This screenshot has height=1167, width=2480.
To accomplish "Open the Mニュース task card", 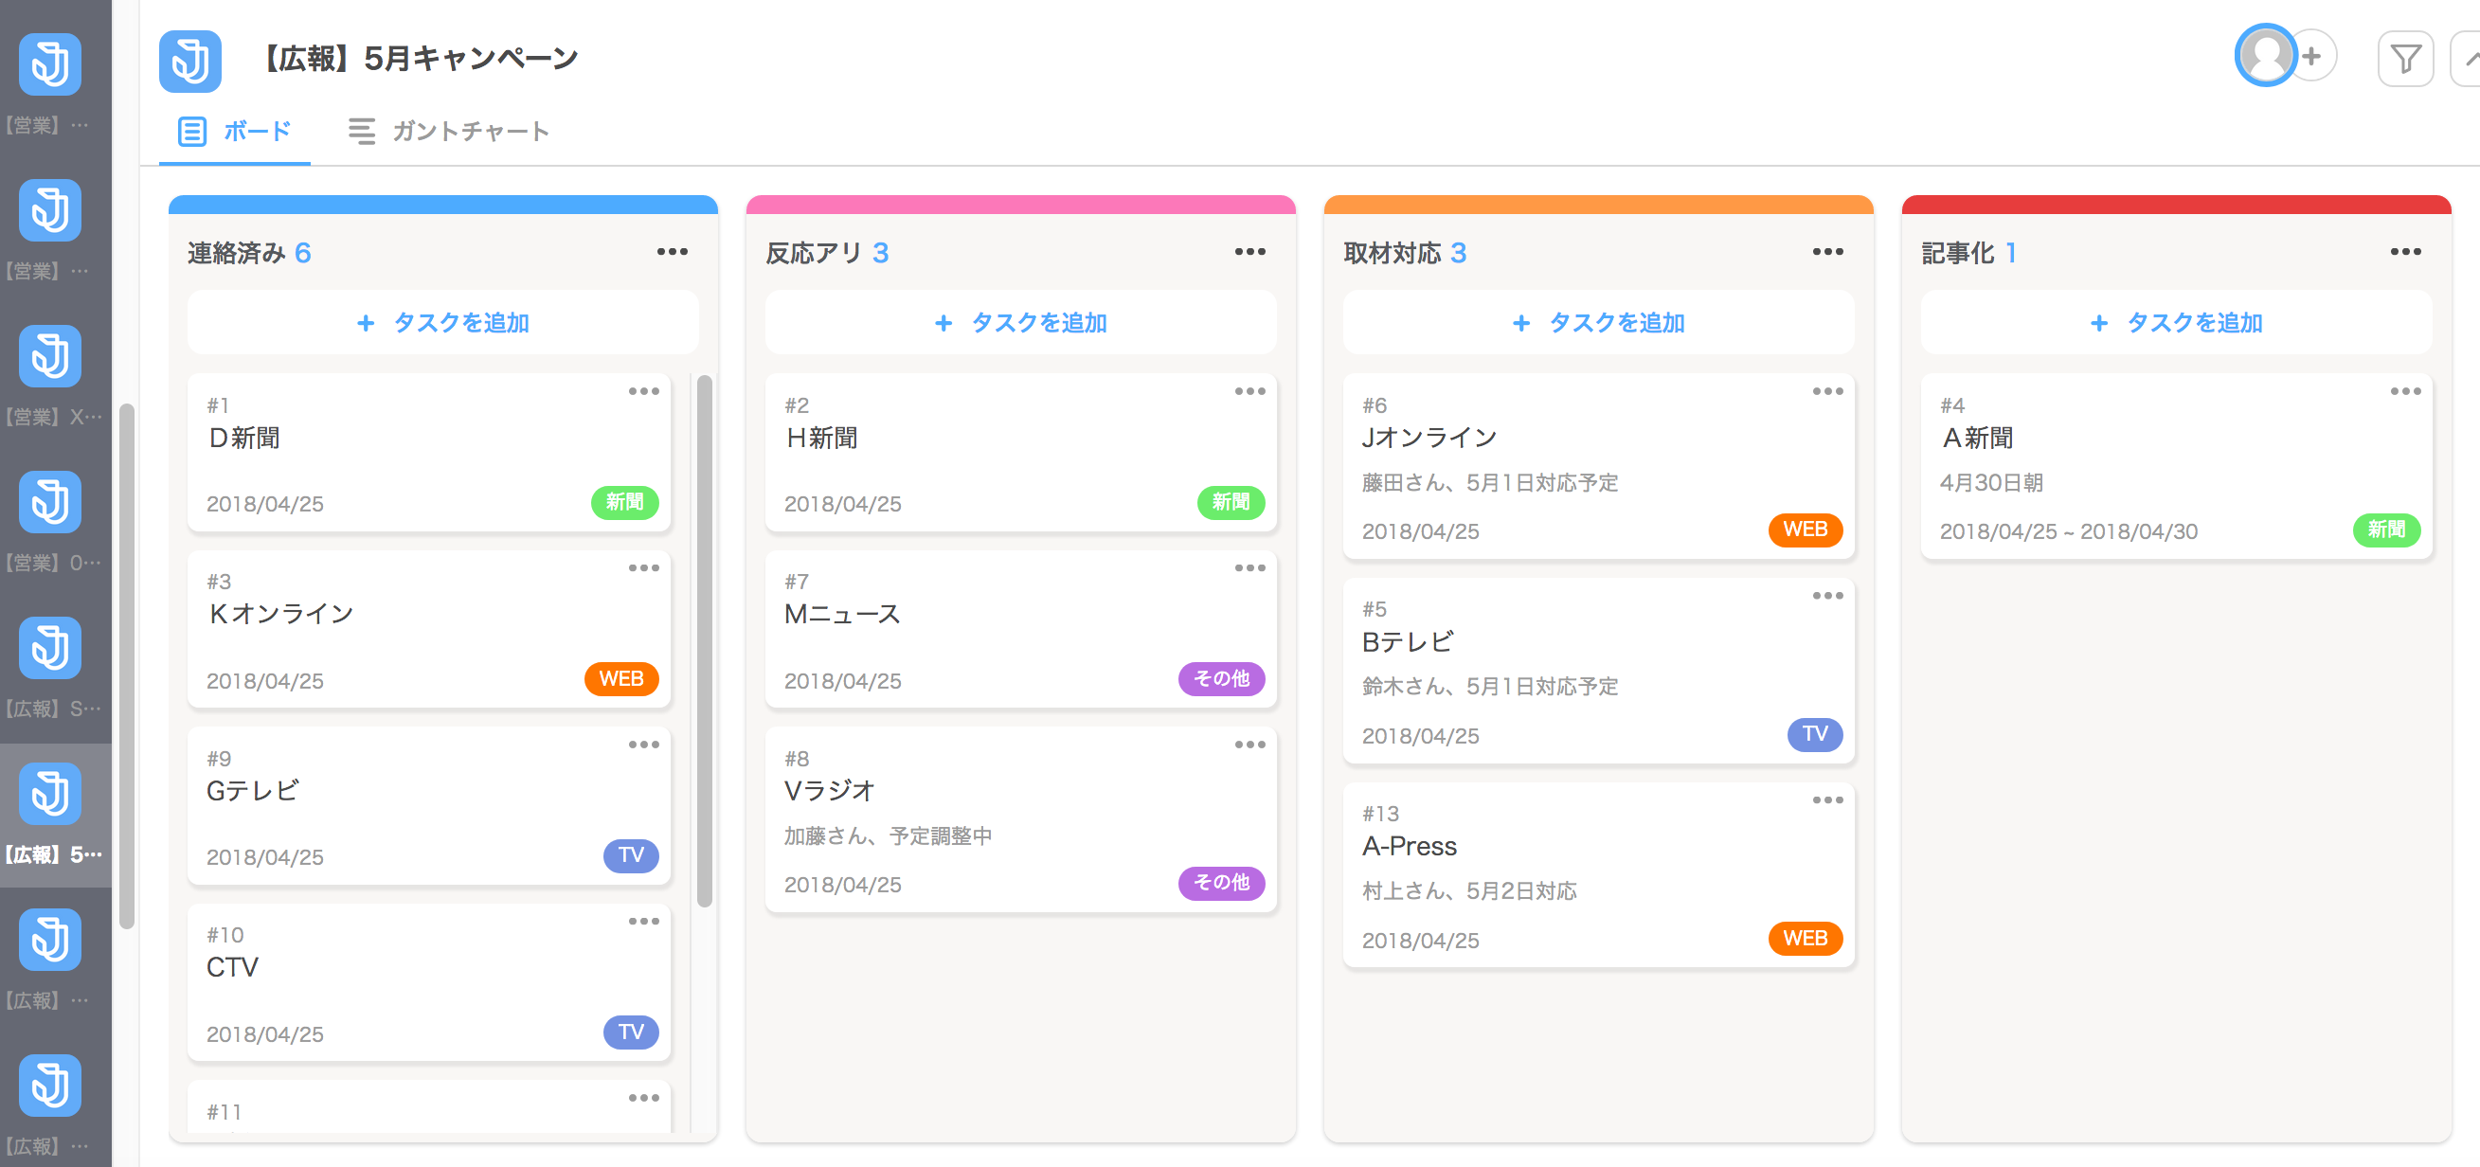I will [1020, 629].
